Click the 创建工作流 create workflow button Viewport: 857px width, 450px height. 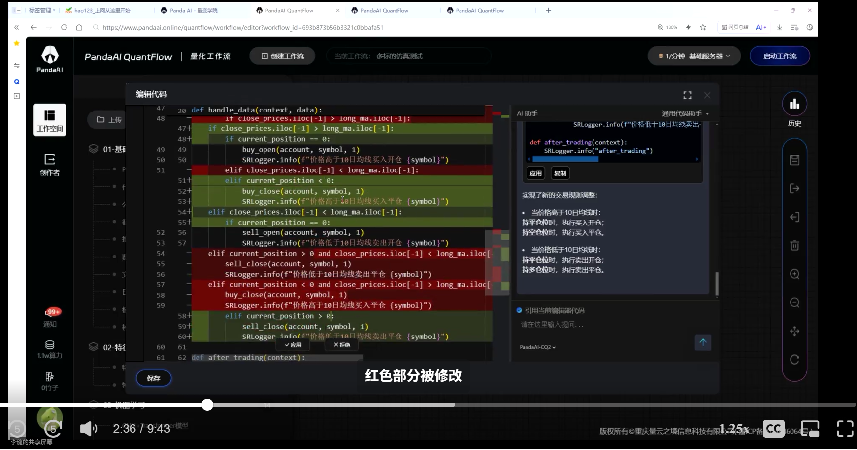click(x=283, y=56)
